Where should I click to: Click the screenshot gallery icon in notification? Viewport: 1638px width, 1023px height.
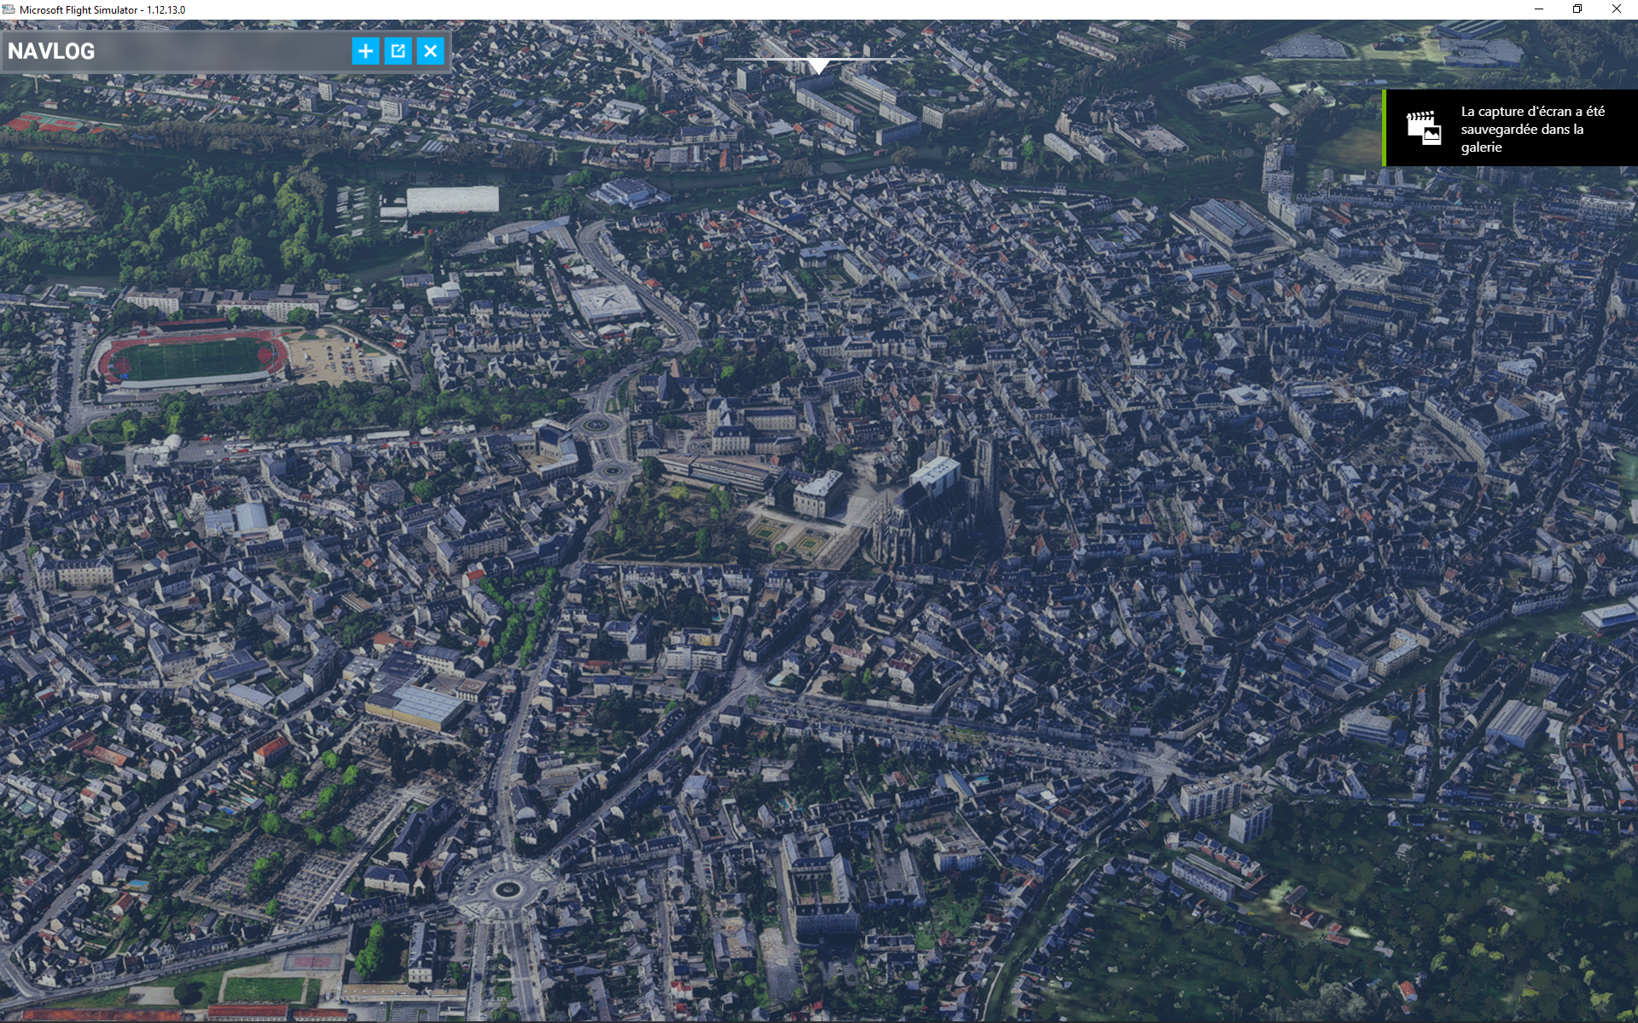point(1423,128)
